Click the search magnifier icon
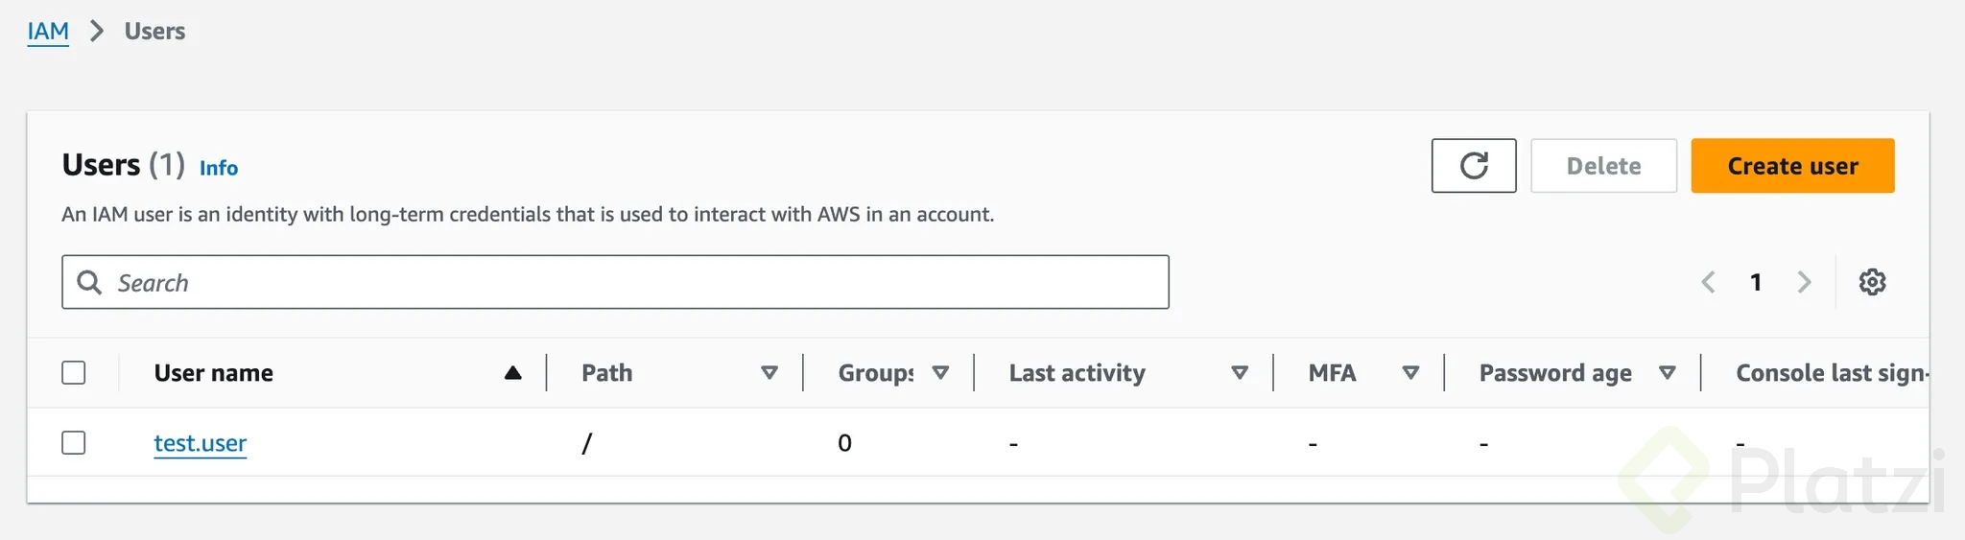Image resolution: width=1965 pixels, height=540 pixels. (89, 282)
